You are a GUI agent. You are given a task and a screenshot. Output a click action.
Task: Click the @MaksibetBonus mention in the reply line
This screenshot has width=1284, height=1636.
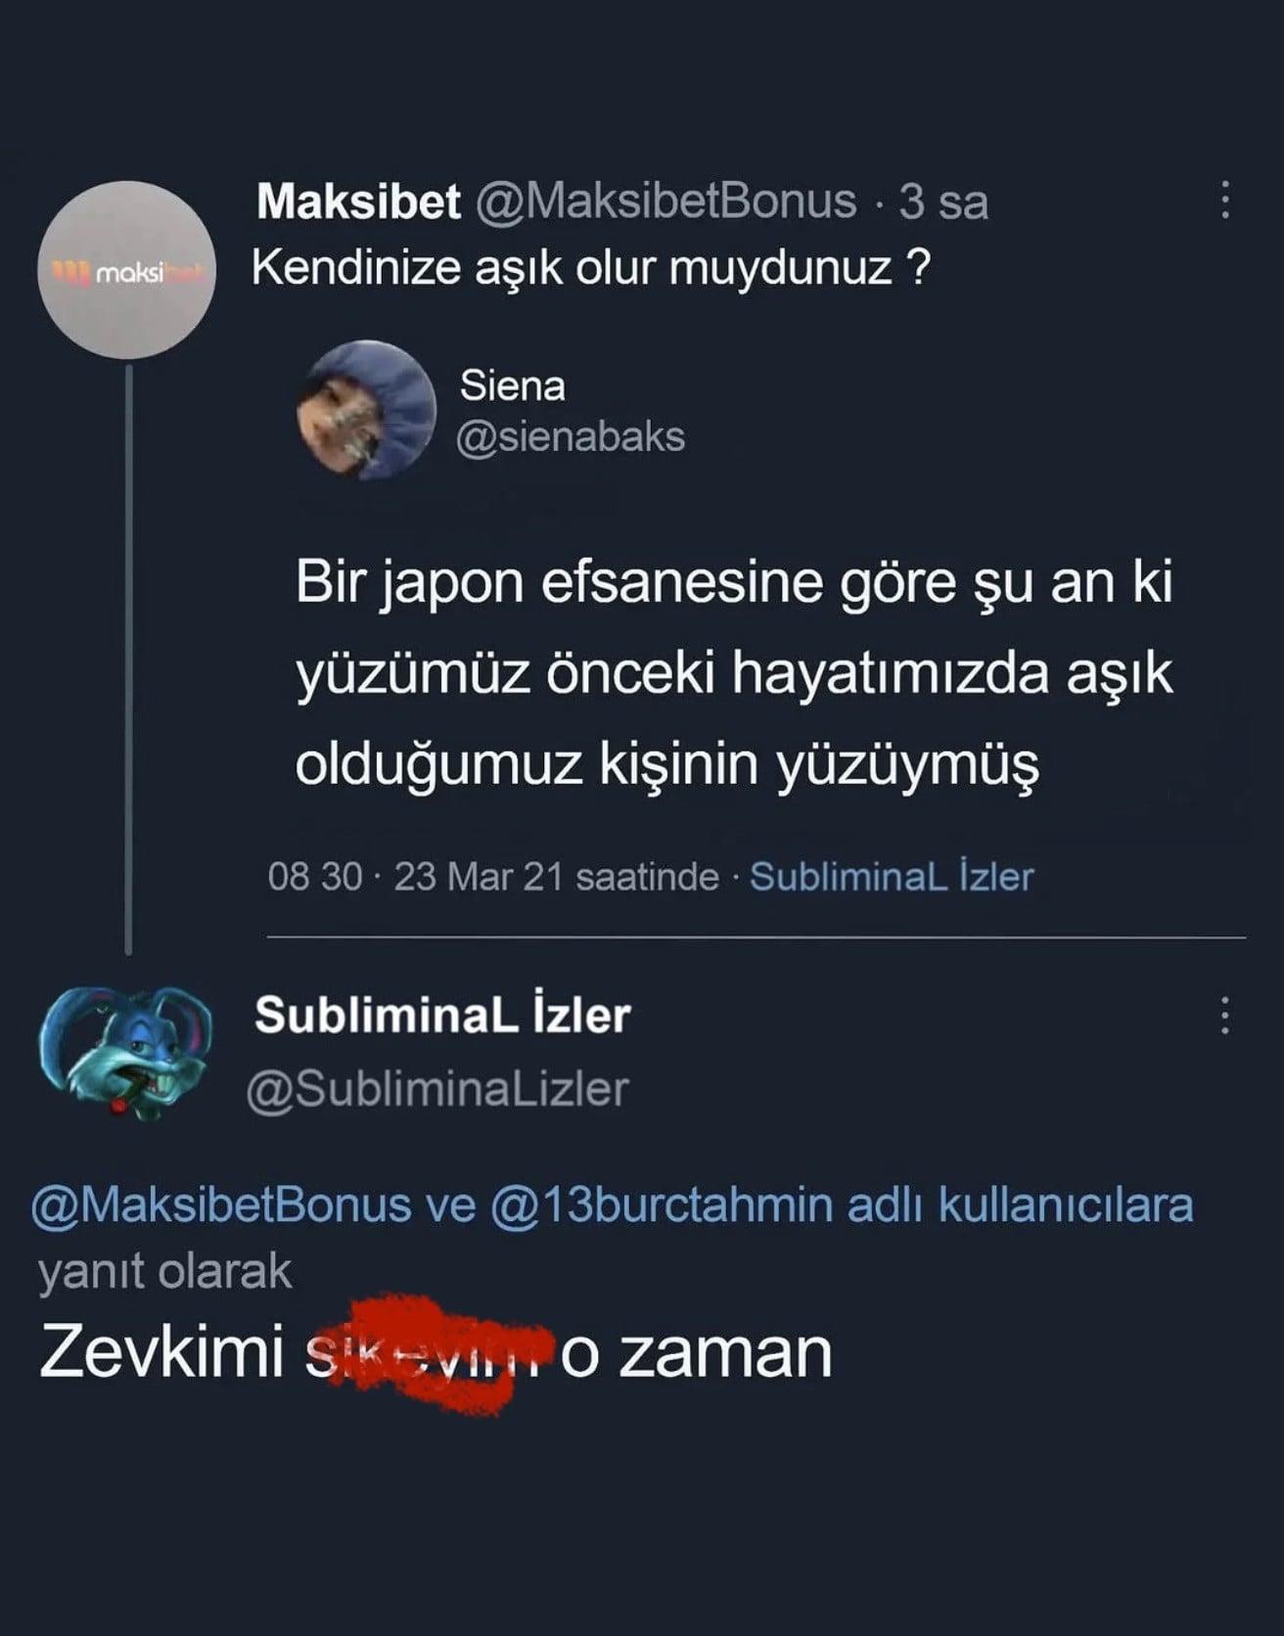221,1205
